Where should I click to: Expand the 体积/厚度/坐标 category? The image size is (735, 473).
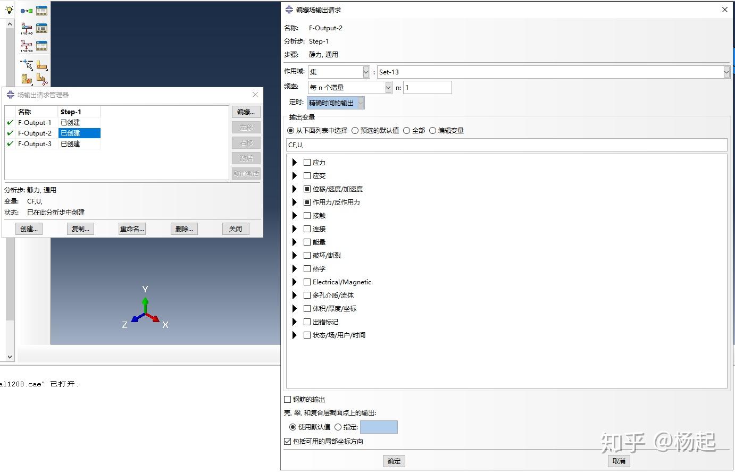tap(295, 308)
